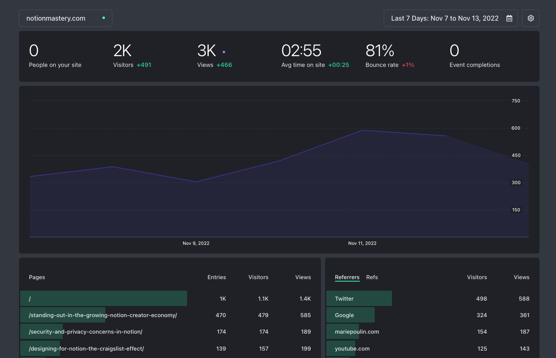
Task: Switch to the Refs tab
Action: (x=372, y=277)
